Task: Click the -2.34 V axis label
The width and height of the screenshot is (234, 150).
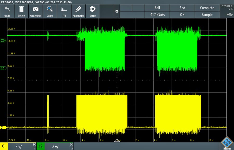Action: [11, 140]
